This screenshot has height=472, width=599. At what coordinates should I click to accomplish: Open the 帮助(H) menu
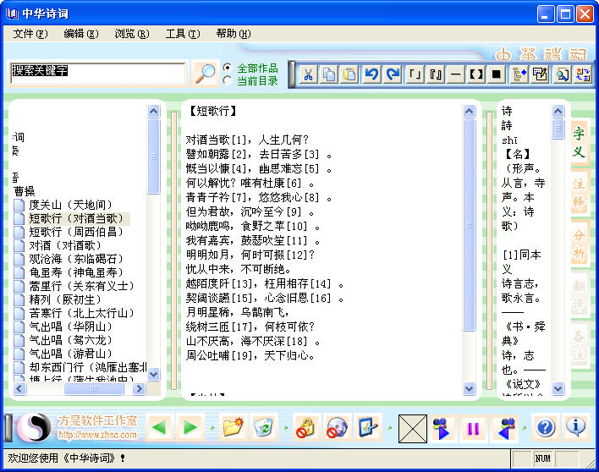pos(234,34)
